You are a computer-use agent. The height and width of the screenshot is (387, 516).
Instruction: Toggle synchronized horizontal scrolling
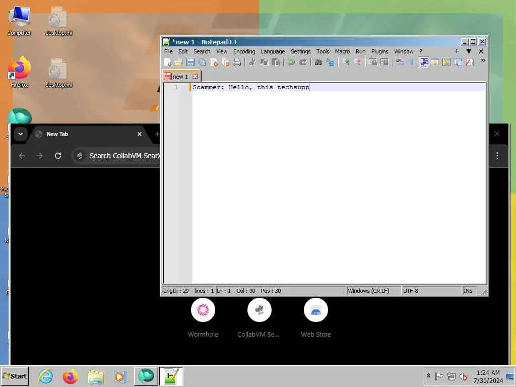[384, 62]
